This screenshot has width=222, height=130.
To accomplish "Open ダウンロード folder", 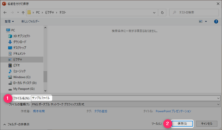I will tap(20, 42).
